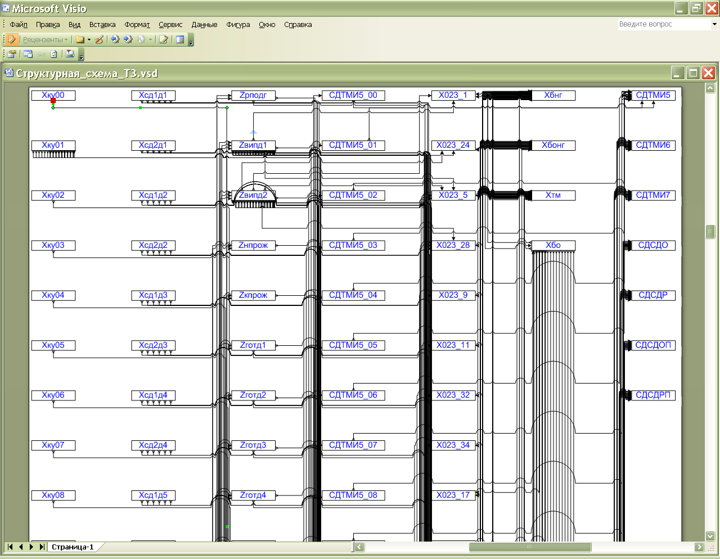
Task: Open the Правка menu
Action: point(48,24)
